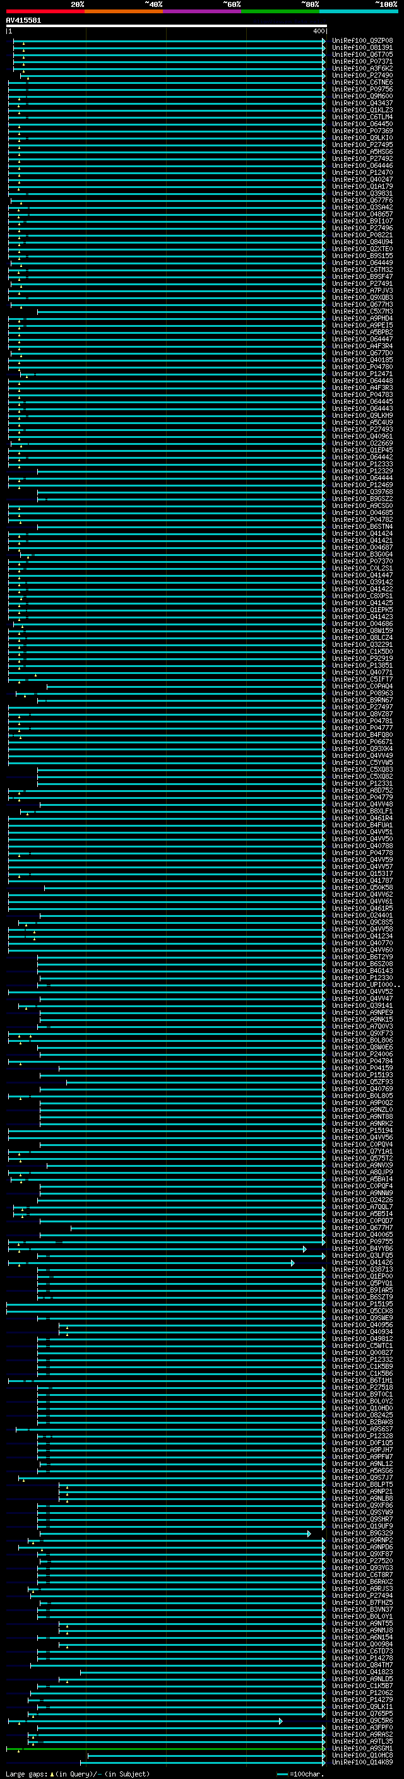Select the UniRef100_P27496 label
This screenshot has width=404, height=1779.
coord(362,228)
